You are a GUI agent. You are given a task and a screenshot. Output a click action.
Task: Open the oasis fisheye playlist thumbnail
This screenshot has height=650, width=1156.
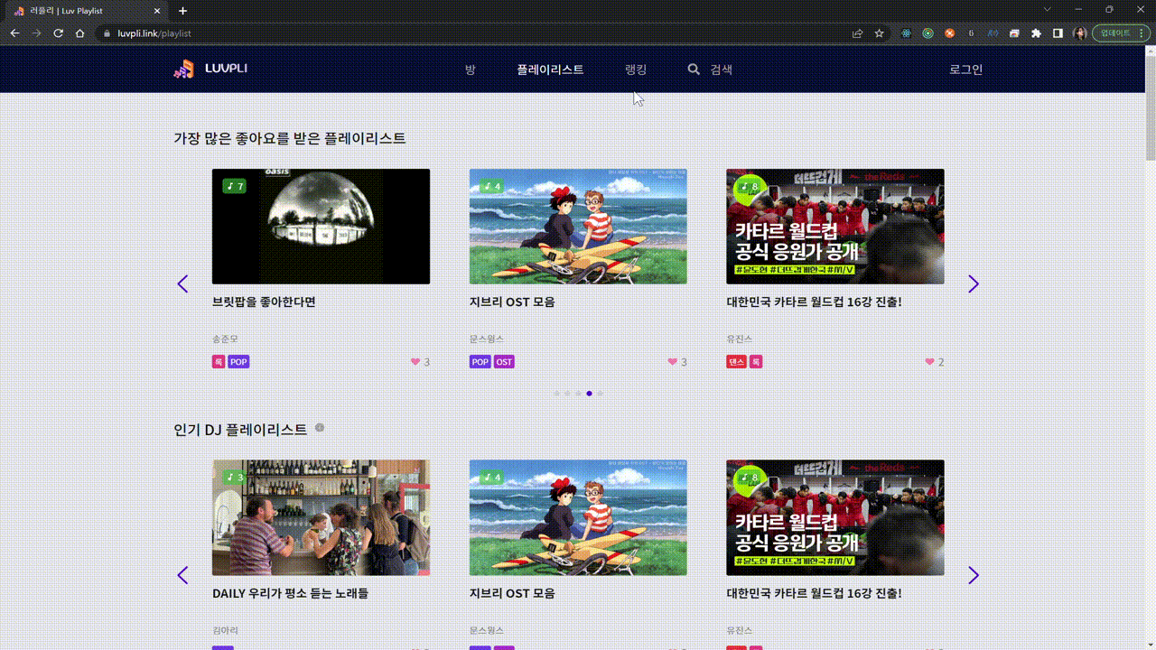tap(321, 227)
